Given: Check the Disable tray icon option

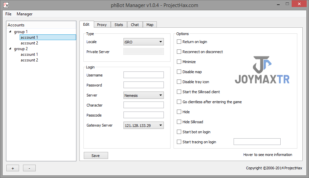Looking at the screenshot, I should [x=179, y=81].
